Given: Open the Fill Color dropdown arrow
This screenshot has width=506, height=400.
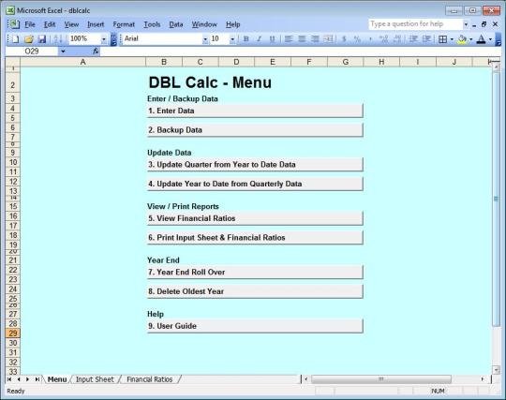Looking at the screenshot, I should pos(470,39).
